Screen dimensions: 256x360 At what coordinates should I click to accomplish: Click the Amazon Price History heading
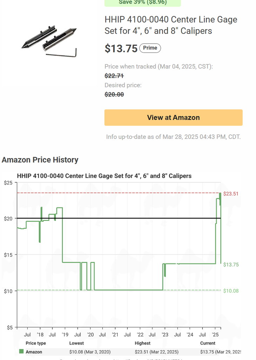coord(40,160)
